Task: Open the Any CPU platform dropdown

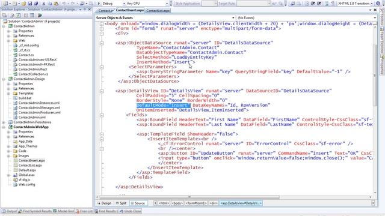Action: click(167, 4)
